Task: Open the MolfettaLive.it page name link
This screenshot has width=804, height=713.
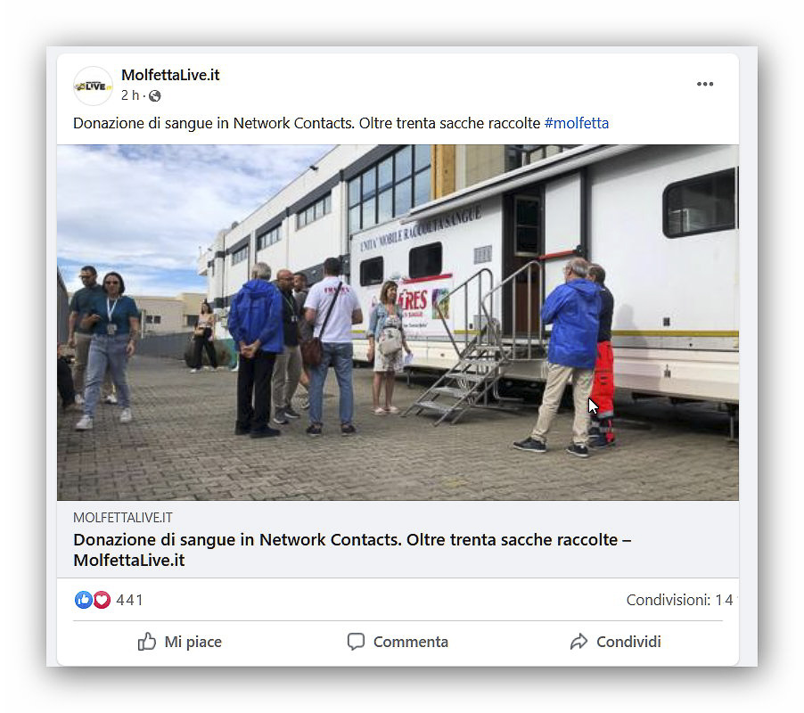Action: tap(170, 75)
